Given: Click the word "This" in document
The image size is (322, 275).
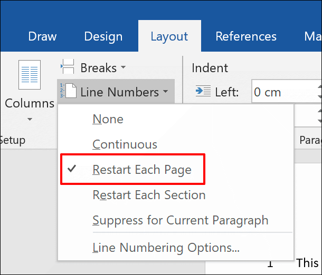Looking at the screenshot, I should click(307, 263).
